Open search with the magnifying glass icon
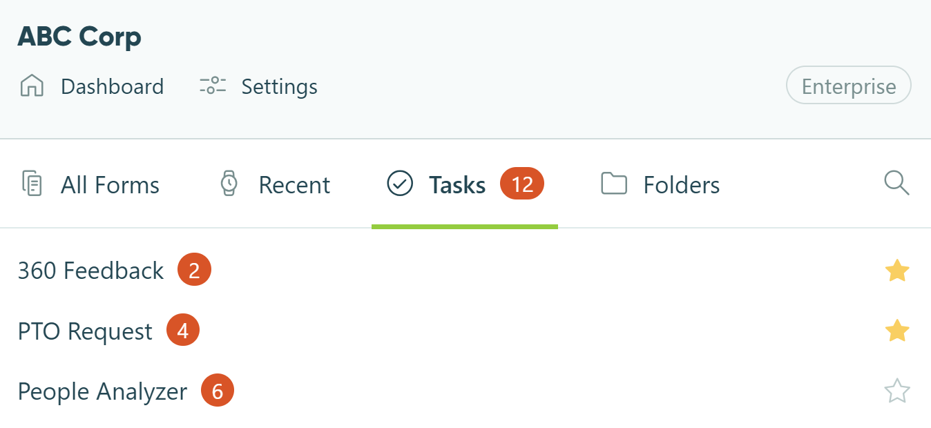This screenshot has width=931, height=428. click(x=896, y=184)
